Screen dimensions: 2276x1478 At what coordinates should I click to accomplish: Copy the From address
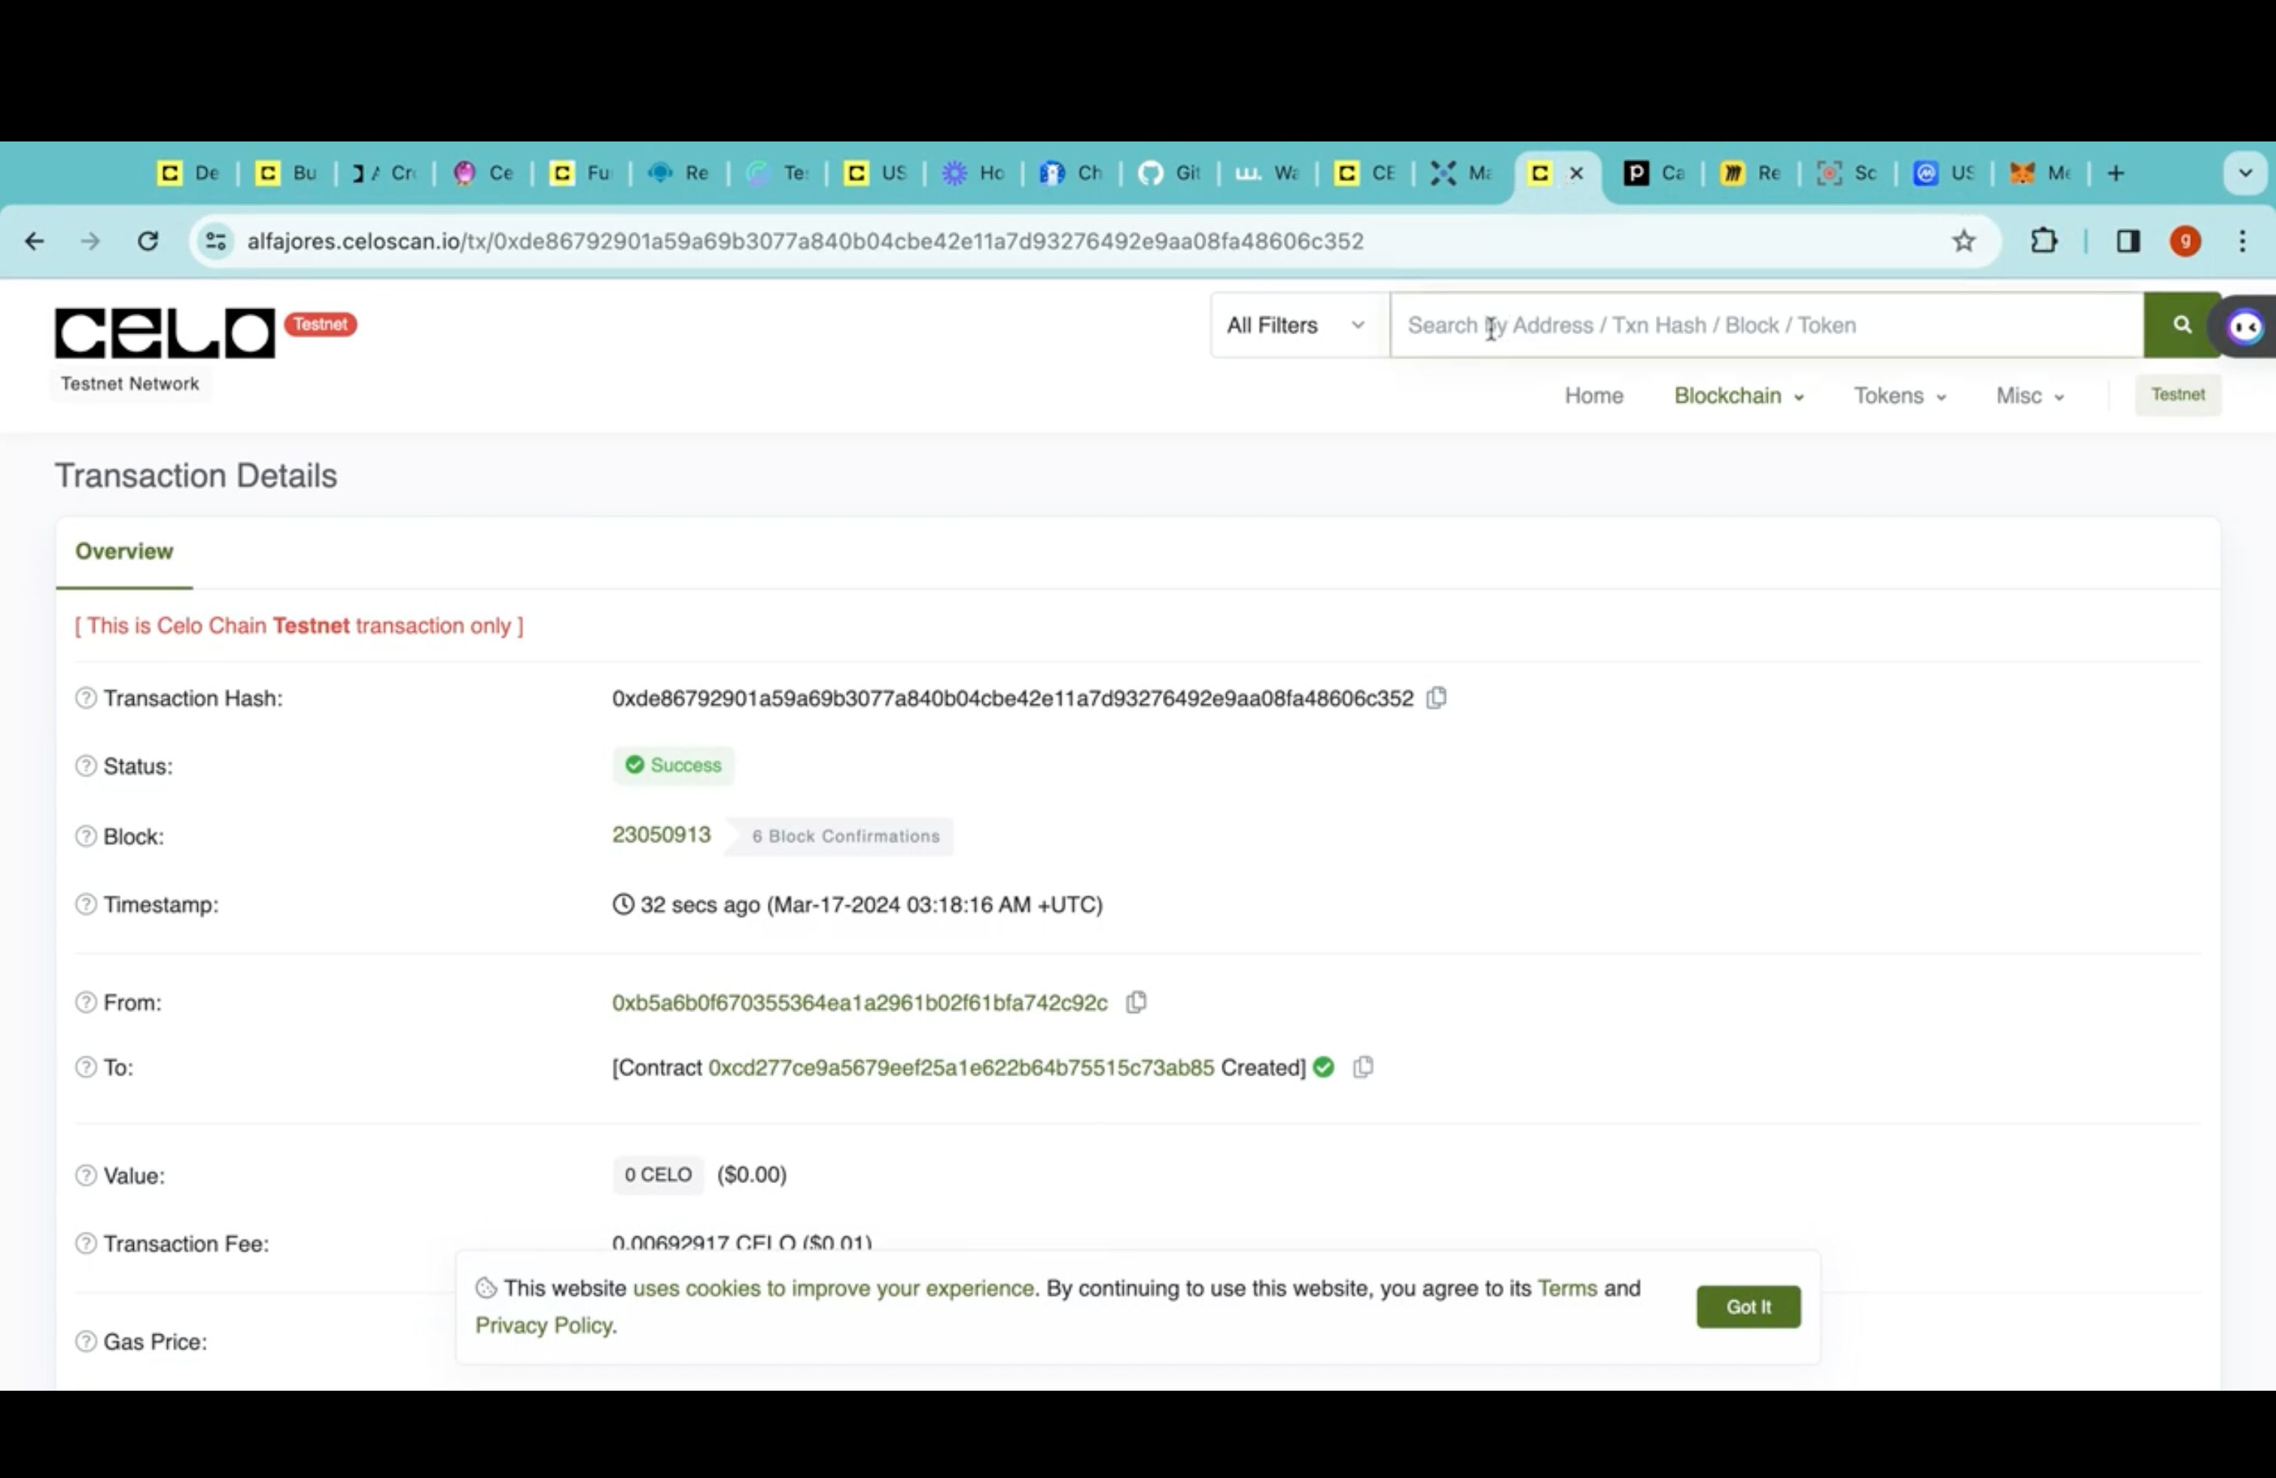click(x=1136, y=1002)
